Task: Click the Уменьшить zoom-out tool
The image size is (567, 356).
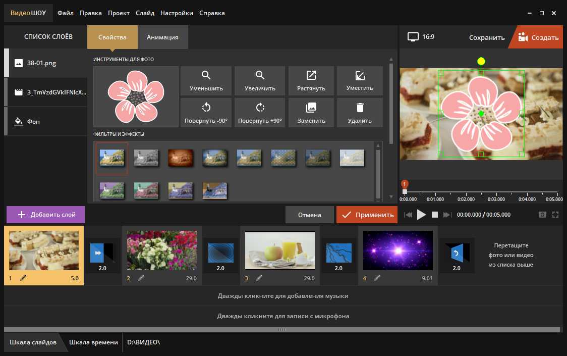Action: coord(206,81)
